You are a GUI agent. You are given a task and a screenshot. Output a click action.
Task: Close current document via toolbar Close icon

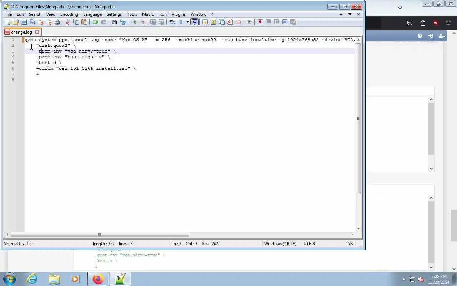[40, 22]
